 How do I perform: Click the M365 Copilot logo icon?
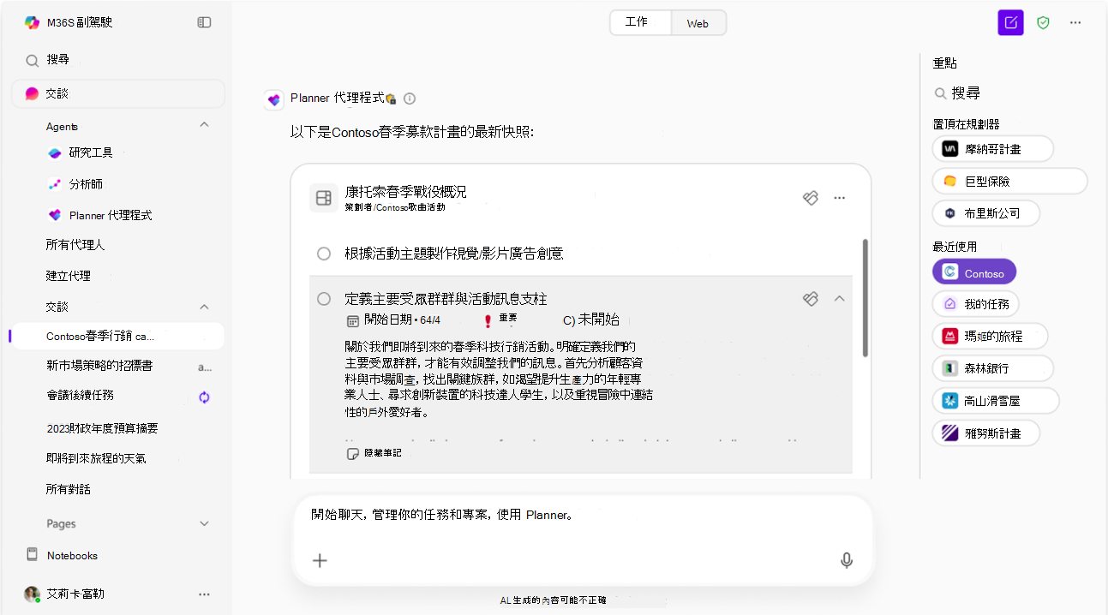click(x=32, y=22)
